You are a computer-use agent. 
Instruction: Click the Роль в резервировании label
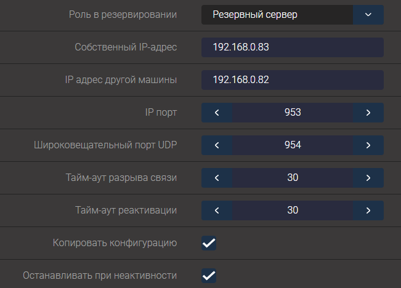click(x=123, y=15)
